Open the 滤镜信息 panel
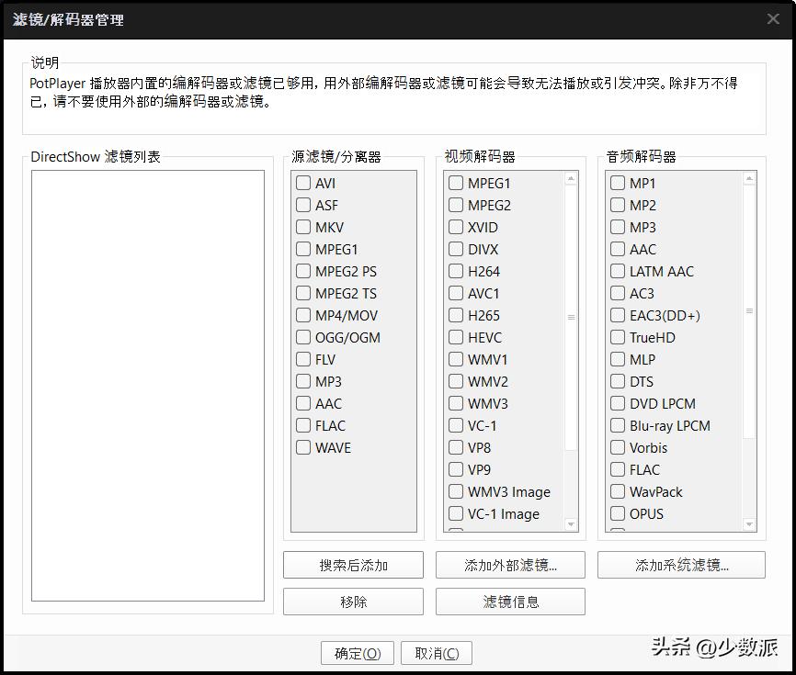The image size is (796, 675). click(510, 601)
